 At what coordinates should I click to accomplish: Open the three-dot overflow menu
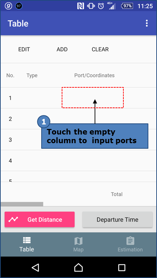pyautogui.click(x=147, y=24)
